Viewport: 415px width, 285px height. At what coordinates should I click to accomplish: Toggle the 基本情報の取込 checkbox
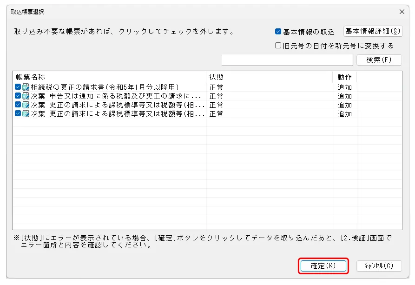coord(278,32)
